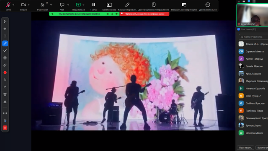The height and width of the screenshot is (151, 268).
Task: Expand the arrow beside Чат
Action: [68, 5]
